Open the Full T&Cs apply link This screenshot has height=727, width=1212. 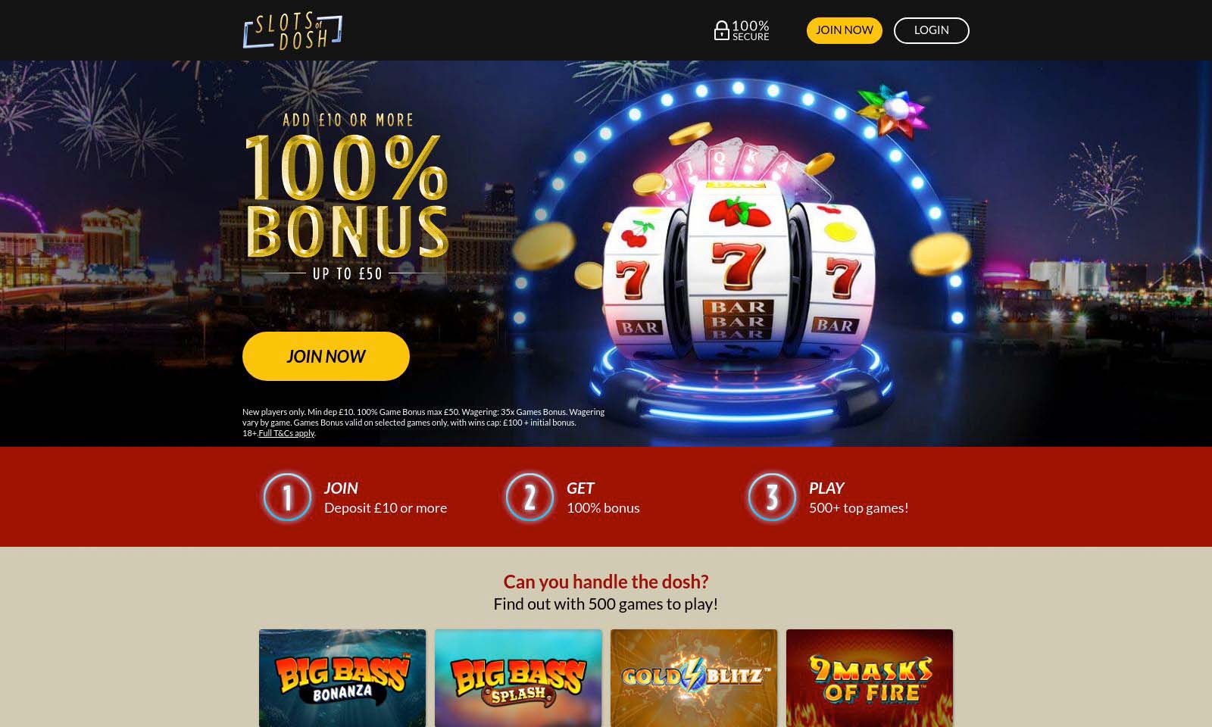pyautogui.click(x=286, y=433)
